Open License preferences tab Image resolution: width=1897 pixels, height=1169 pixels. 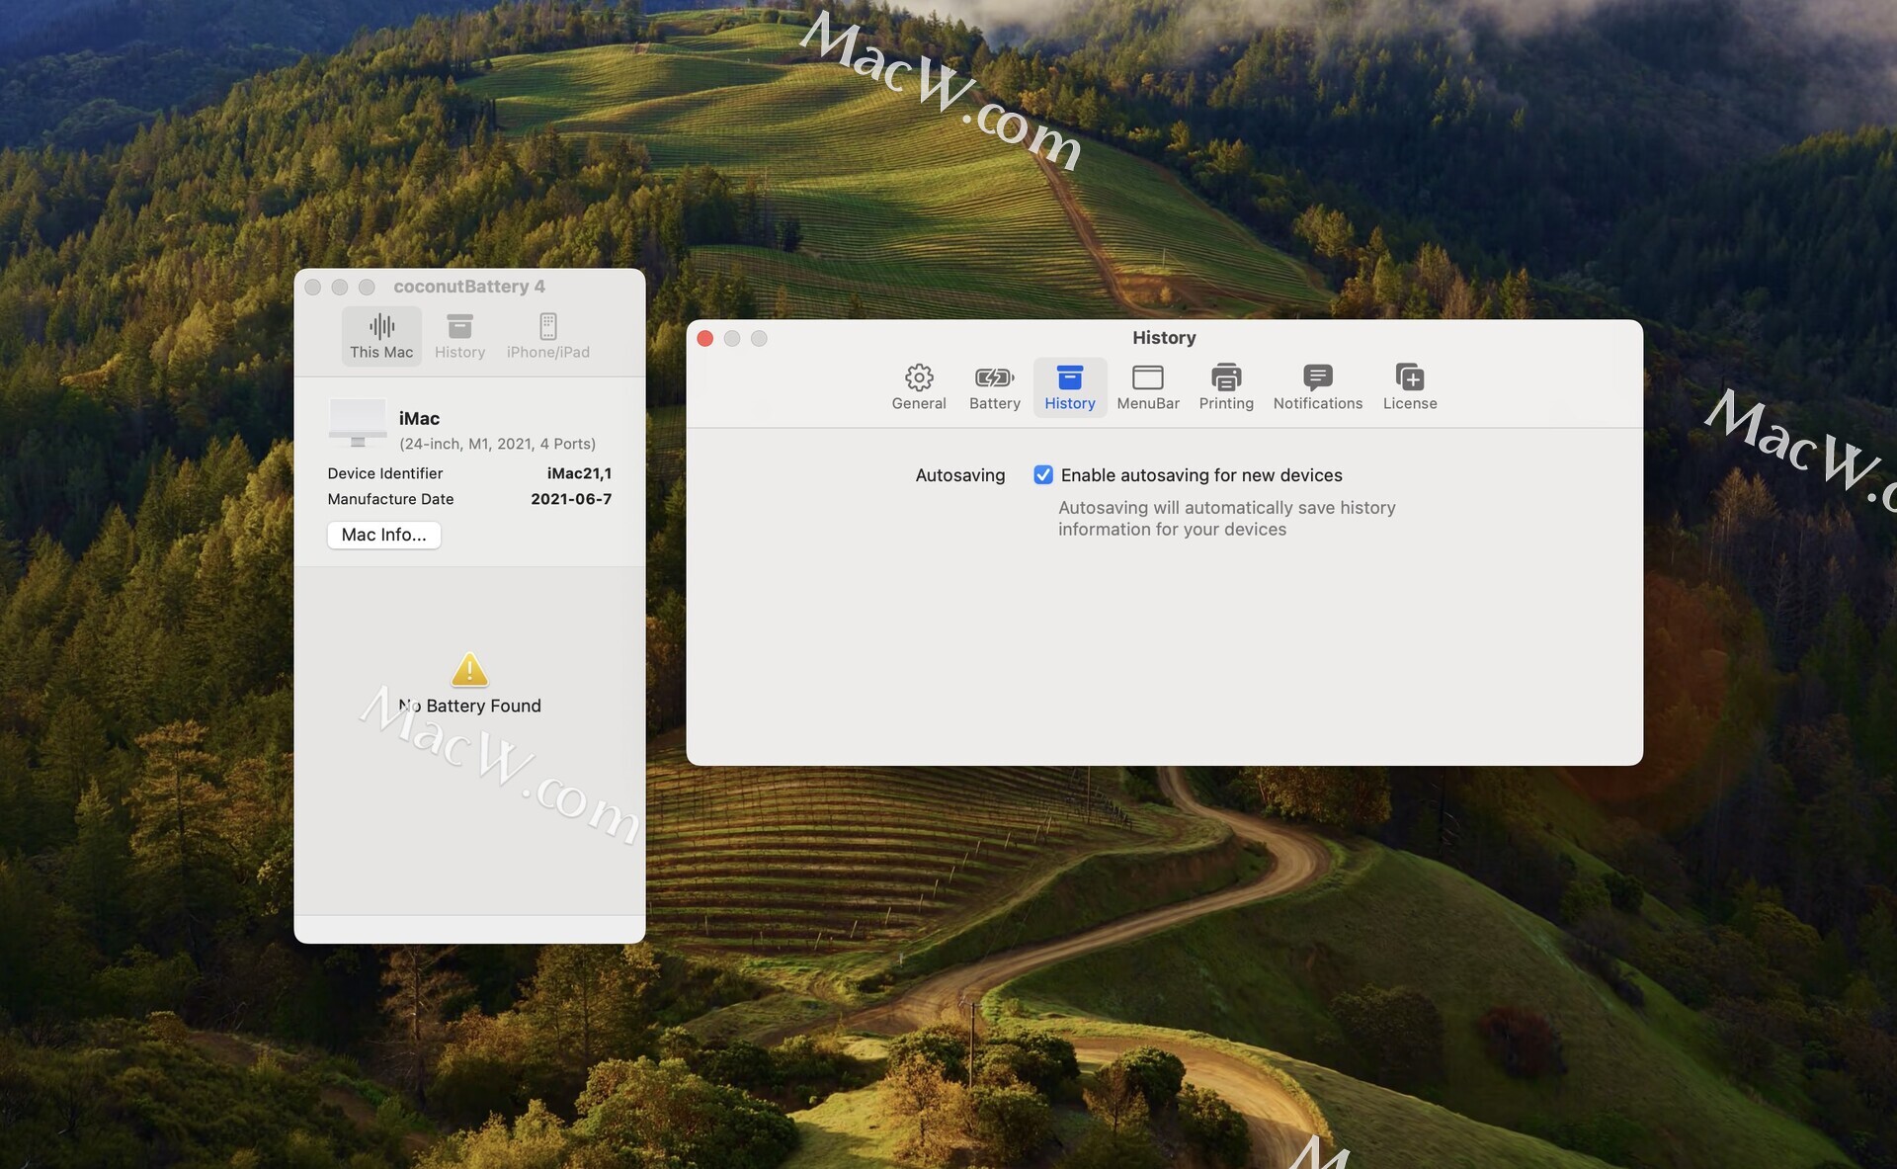1410,386
